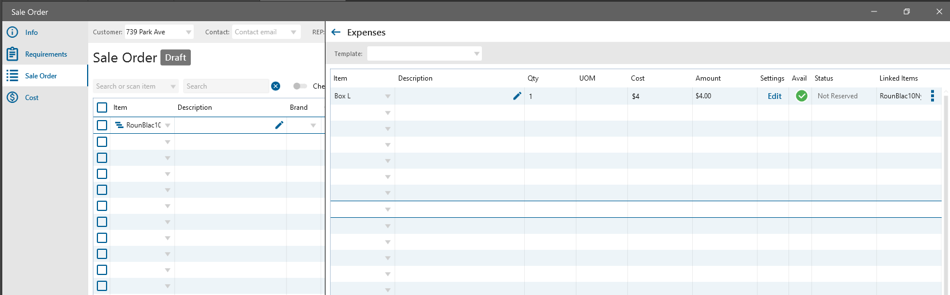This screenshot has width=950, height=295.
Task: Open the Box L item dropdown arrow
Action: tap(387, 97)
